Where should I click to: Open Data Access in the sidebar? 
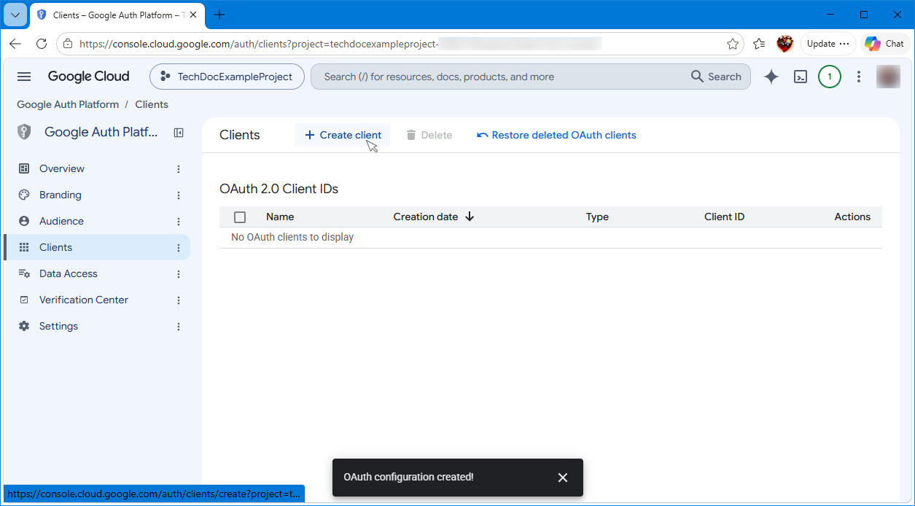point(69,273)
